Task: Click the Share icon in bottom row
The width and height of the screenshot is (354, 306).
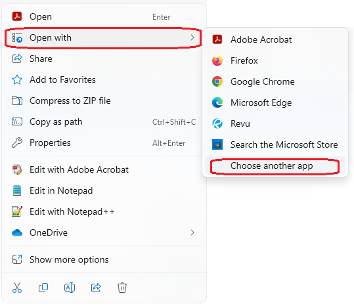Action: (x=96, y=288)
